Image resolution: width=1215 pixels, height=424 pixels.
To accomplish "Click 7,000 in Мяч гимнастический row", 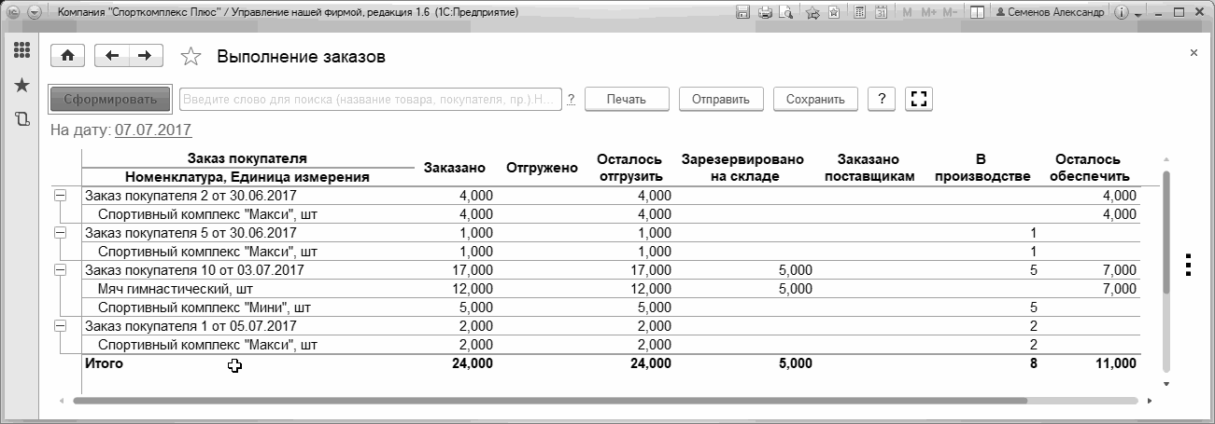I will (x=1120, y=289).
